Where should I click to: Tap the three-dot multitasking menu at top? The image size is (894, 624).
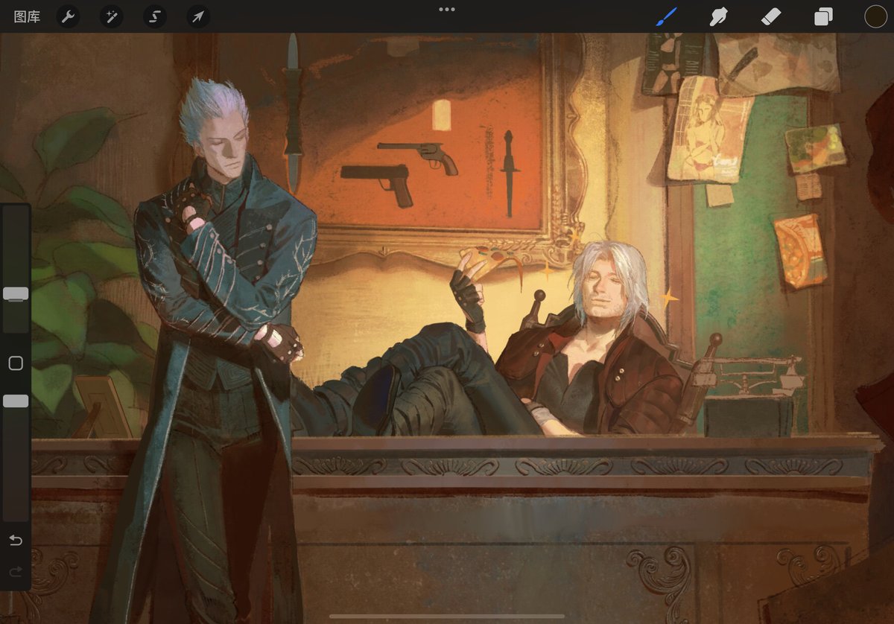(447, 10)
